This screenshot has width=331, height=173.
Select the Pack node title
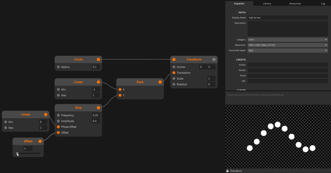(140, 82)
